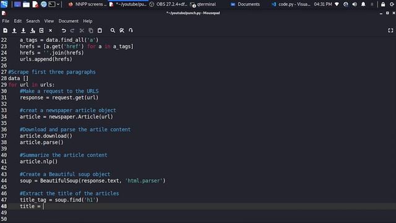This screenshot has width=396, height=223.
Task: Click the comment '#Extract the title of the articles'
Action: pyautogui.click(x=69, y=193)
